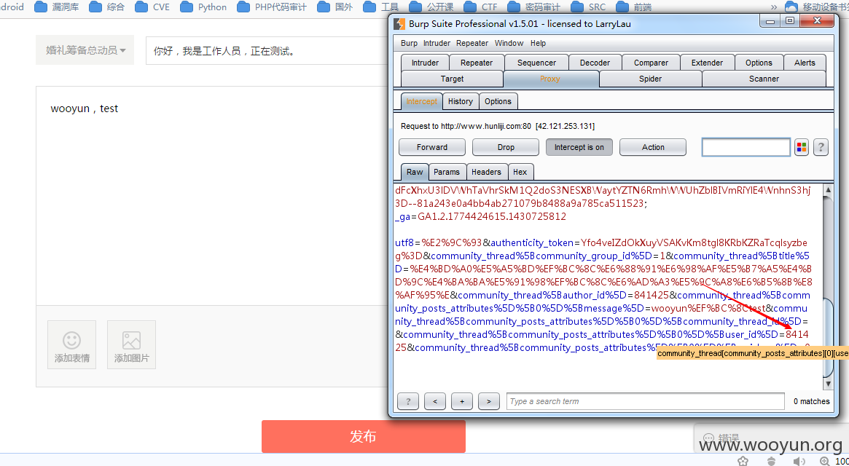Click the red 发布 publish button
The height and width of the screenshot is (466, 849).
[364, 436]
